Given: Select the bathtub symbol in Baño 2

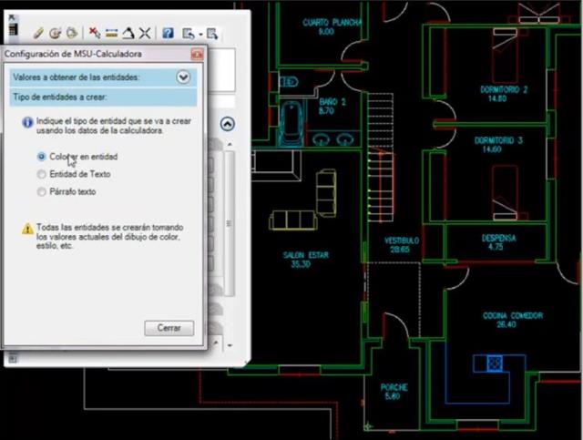Looking at the screenshot, I should tap(291, 122).
